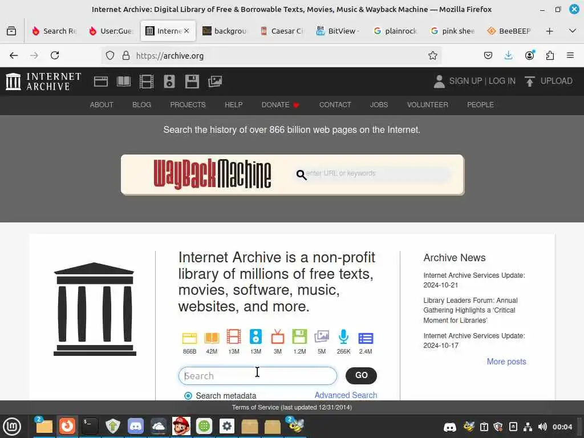Click the SIGN UP link
This screenshot has width=584, height=438.
click(465, 81)
